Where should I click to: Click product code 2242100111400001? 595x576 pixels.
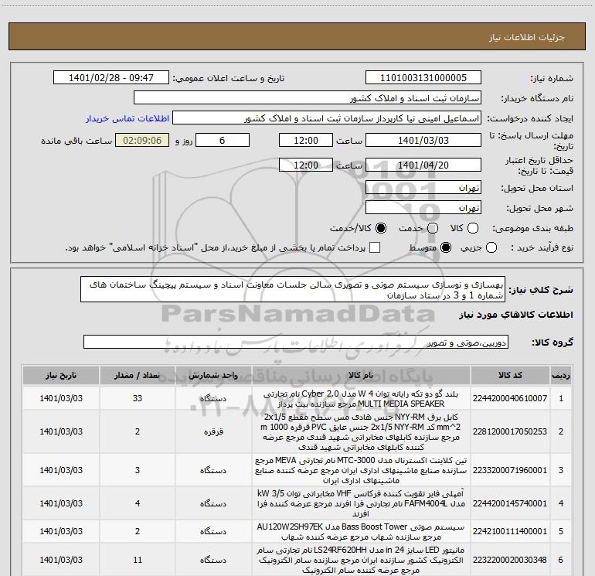tap(510, 531)
